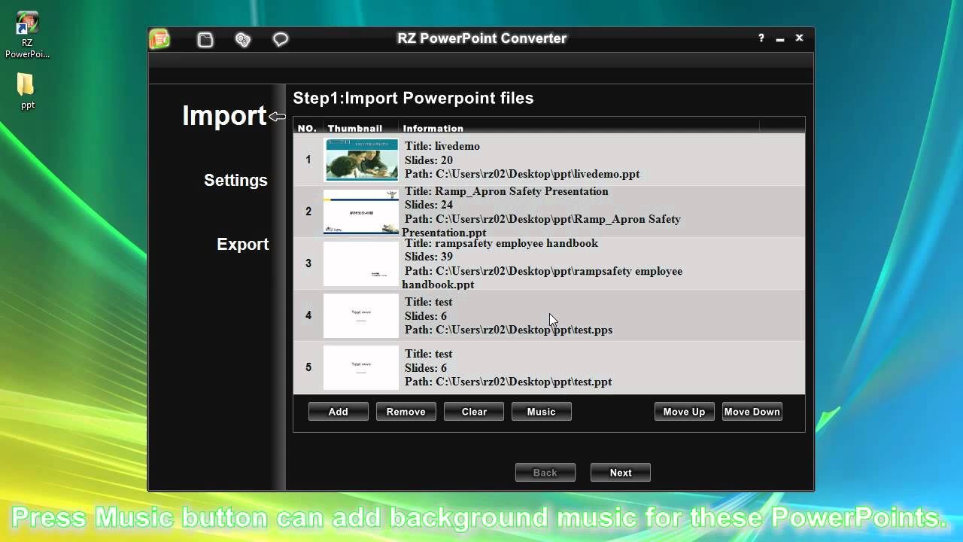Click the Back button
Image resolution: width=963 pixels, height=542 pixels.
click(x=545, y=473)
